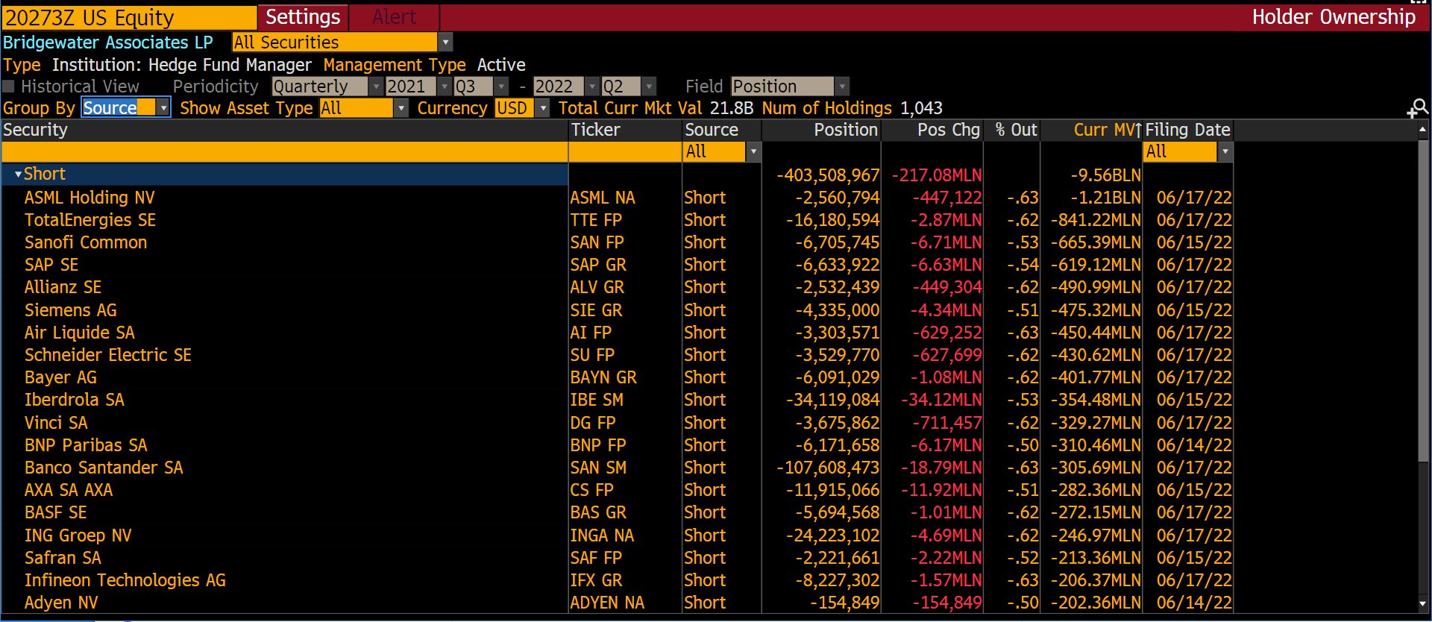This screenshot has width=1432, height=622.
Task: Select the Iberdrola SA security
Action: [75, 400]
